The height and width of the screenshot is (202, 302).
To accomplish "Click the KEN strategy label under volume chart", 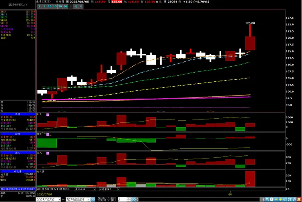I will (x=53, y=189).
